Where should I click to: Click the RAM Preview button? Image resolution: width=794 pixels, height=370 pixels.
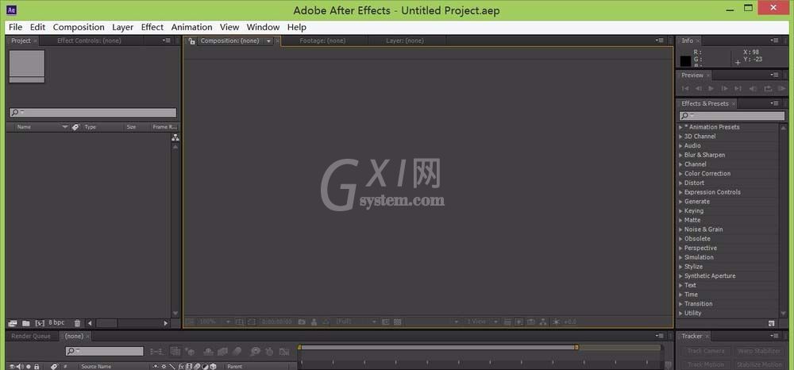(782, 89)
